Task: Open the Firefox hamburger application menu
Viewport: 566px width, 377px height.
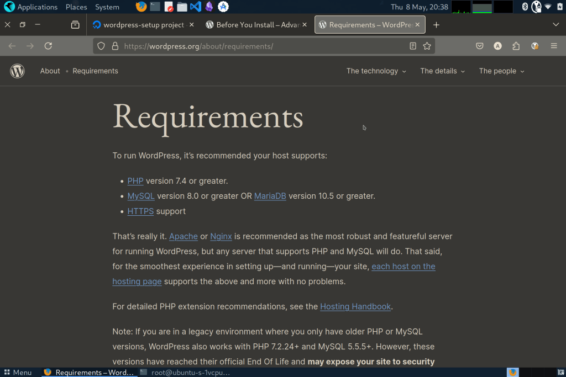Action: (554, 46)
